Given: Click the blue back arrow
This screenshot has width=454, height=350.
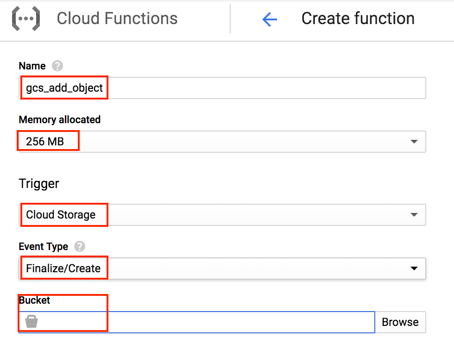Looking at the screenshot, I should pyautogui.click(x=270, y=19).
